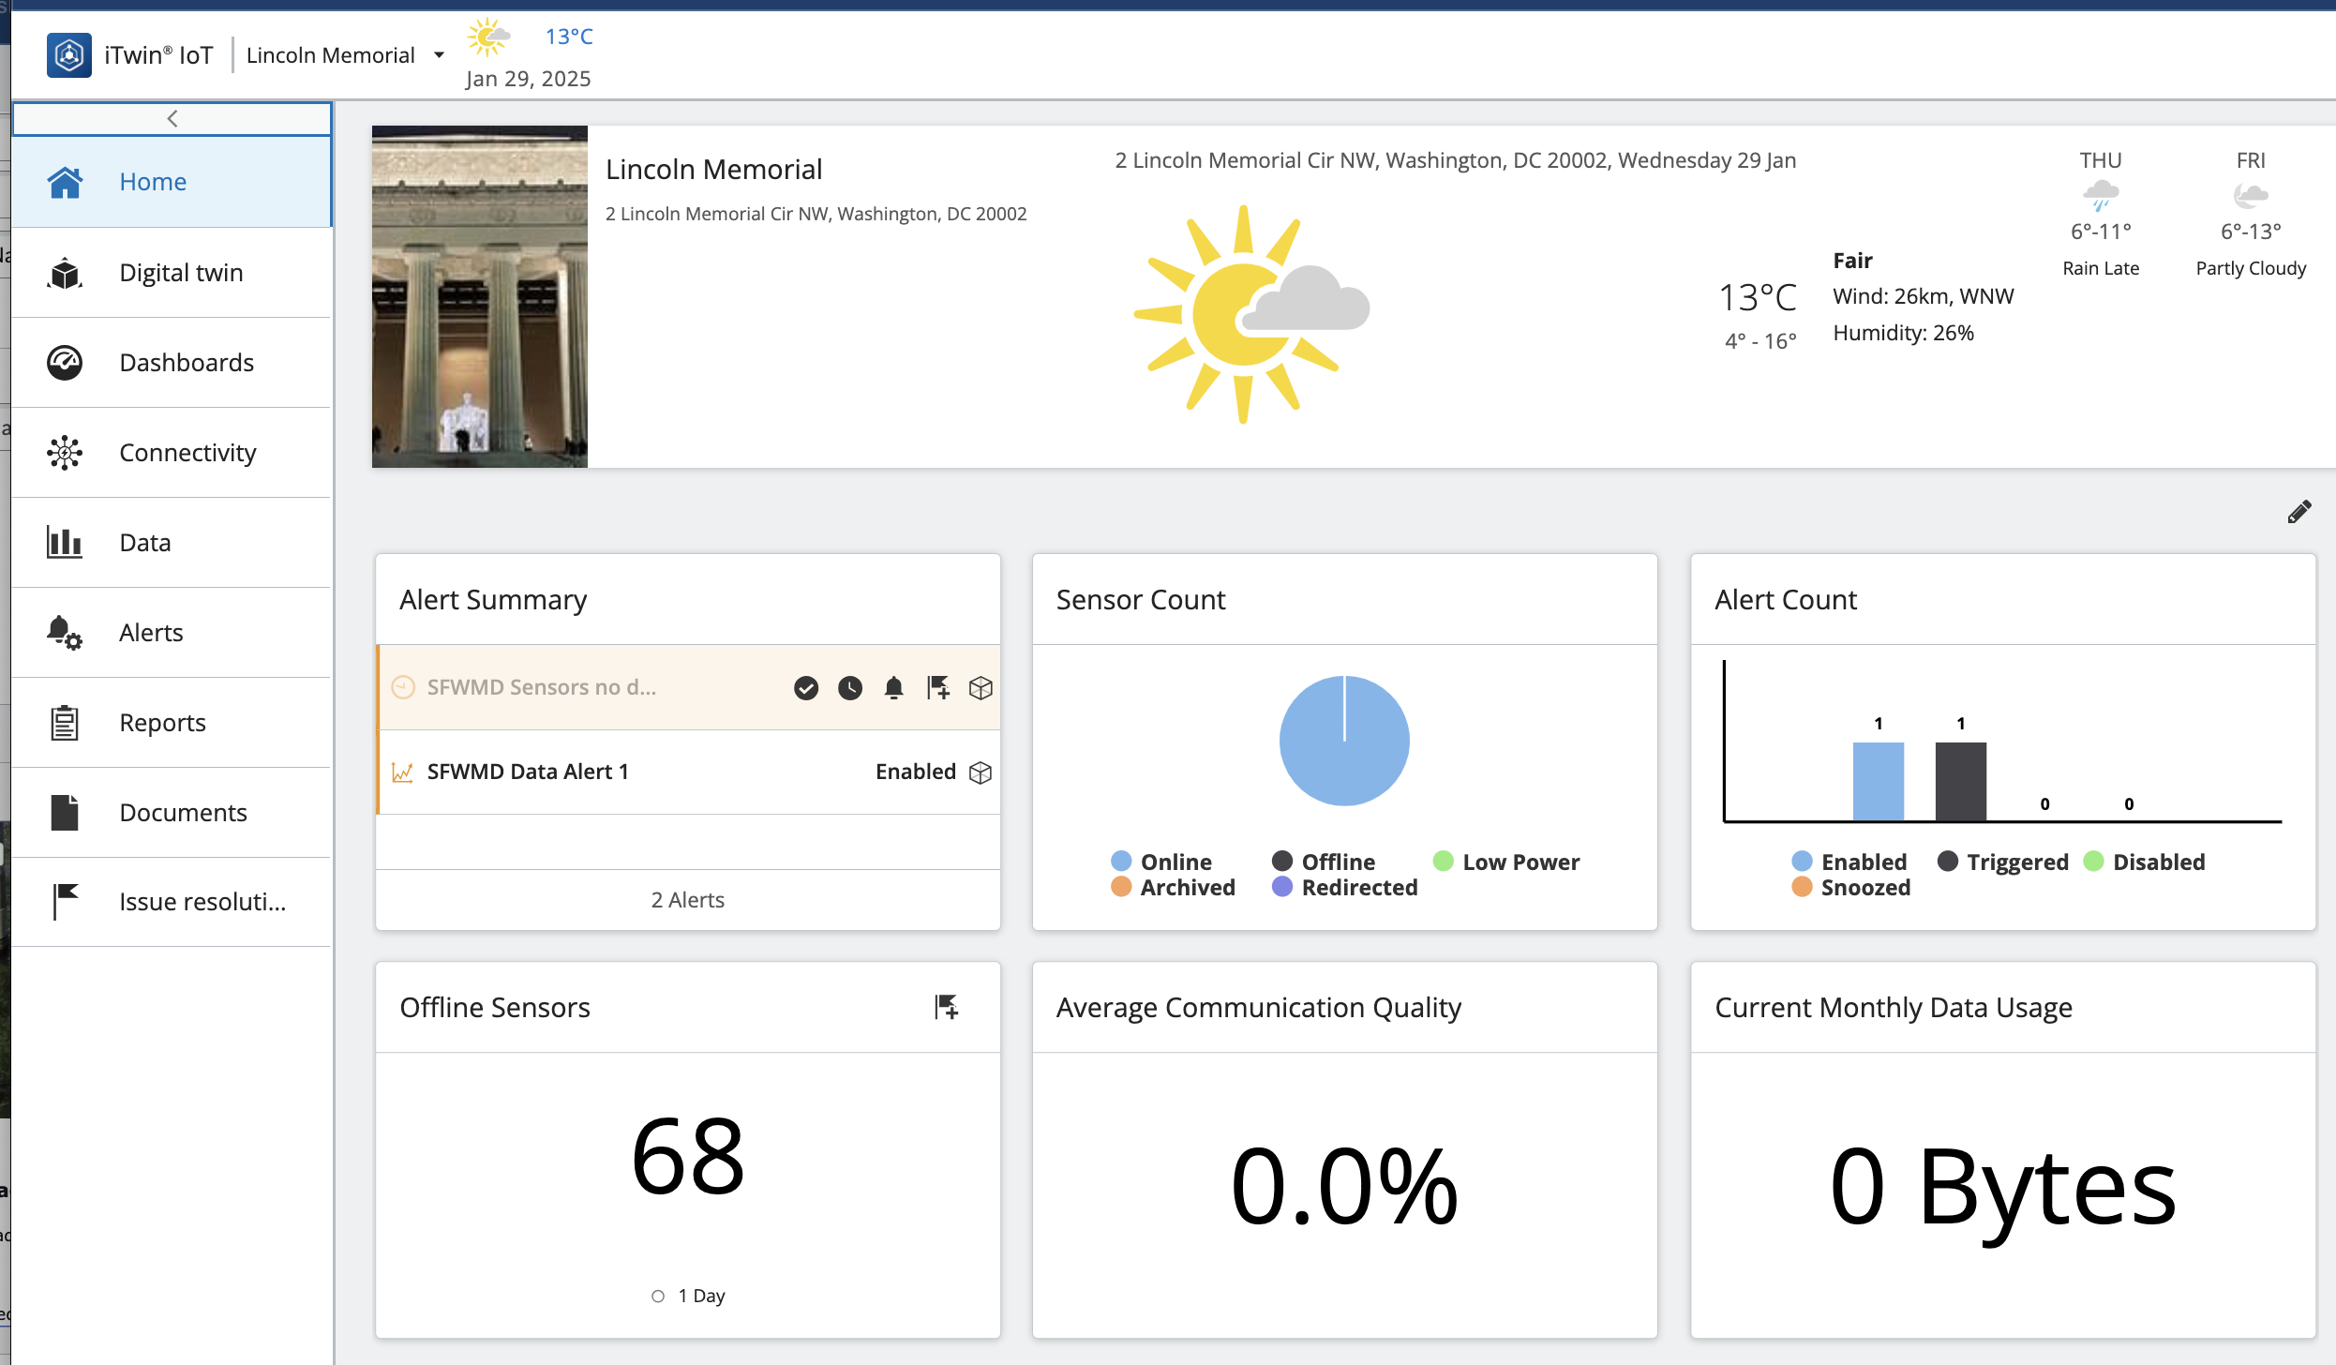
Task: Click the bell icon on SFWMD Sensors alert
Action: tap(893, 688)
